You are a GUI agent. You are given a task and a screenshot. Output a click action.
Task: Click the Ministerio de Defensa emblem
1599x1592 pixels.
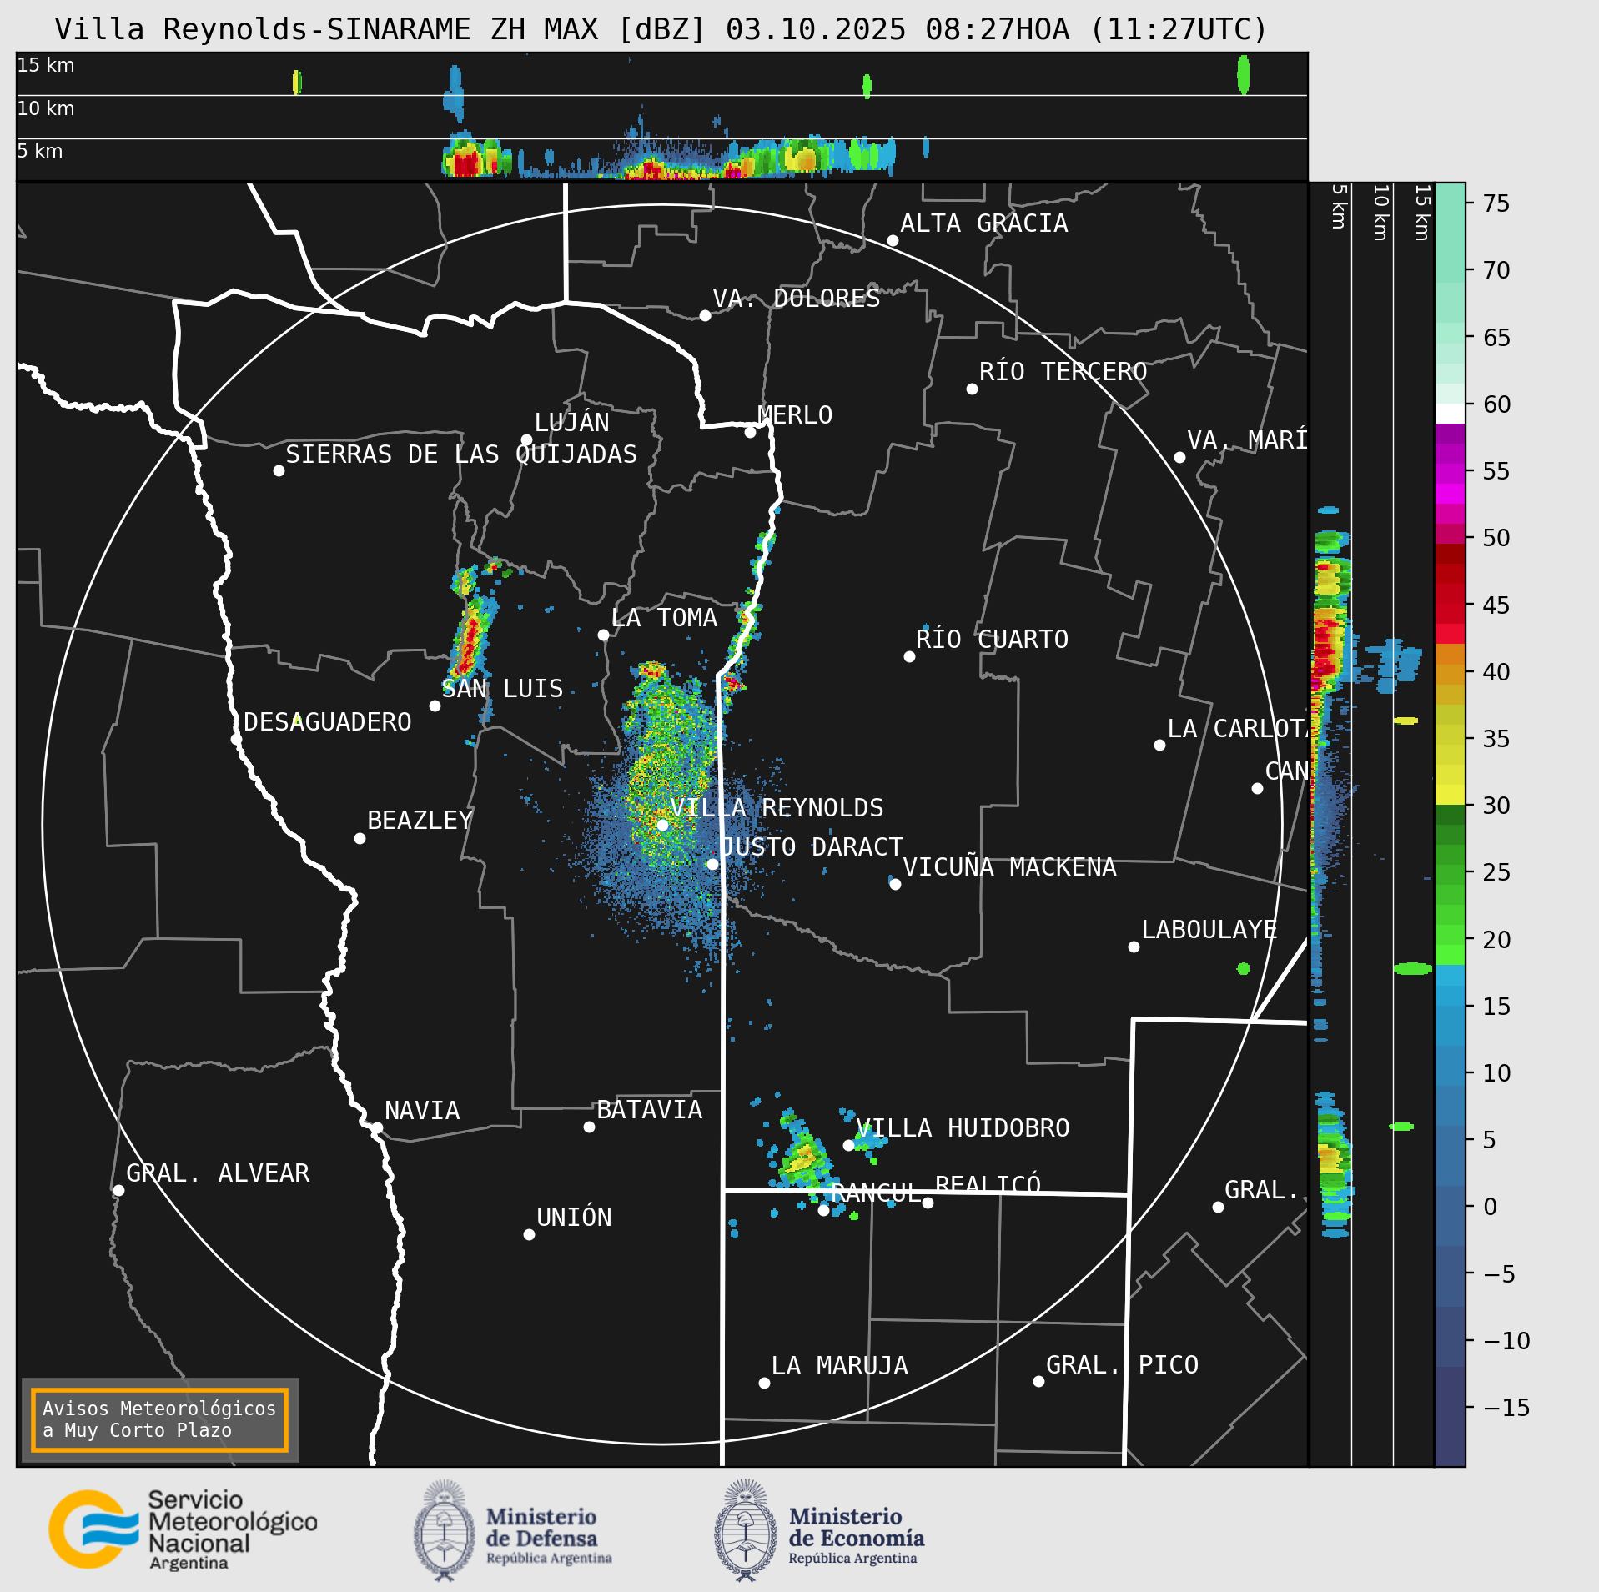coord(444,1530)
